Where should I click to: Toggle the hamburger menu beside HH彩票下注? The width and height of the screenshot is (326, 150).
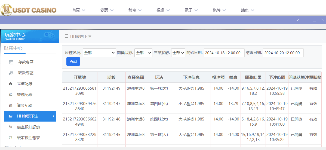[x=66, y=36]
